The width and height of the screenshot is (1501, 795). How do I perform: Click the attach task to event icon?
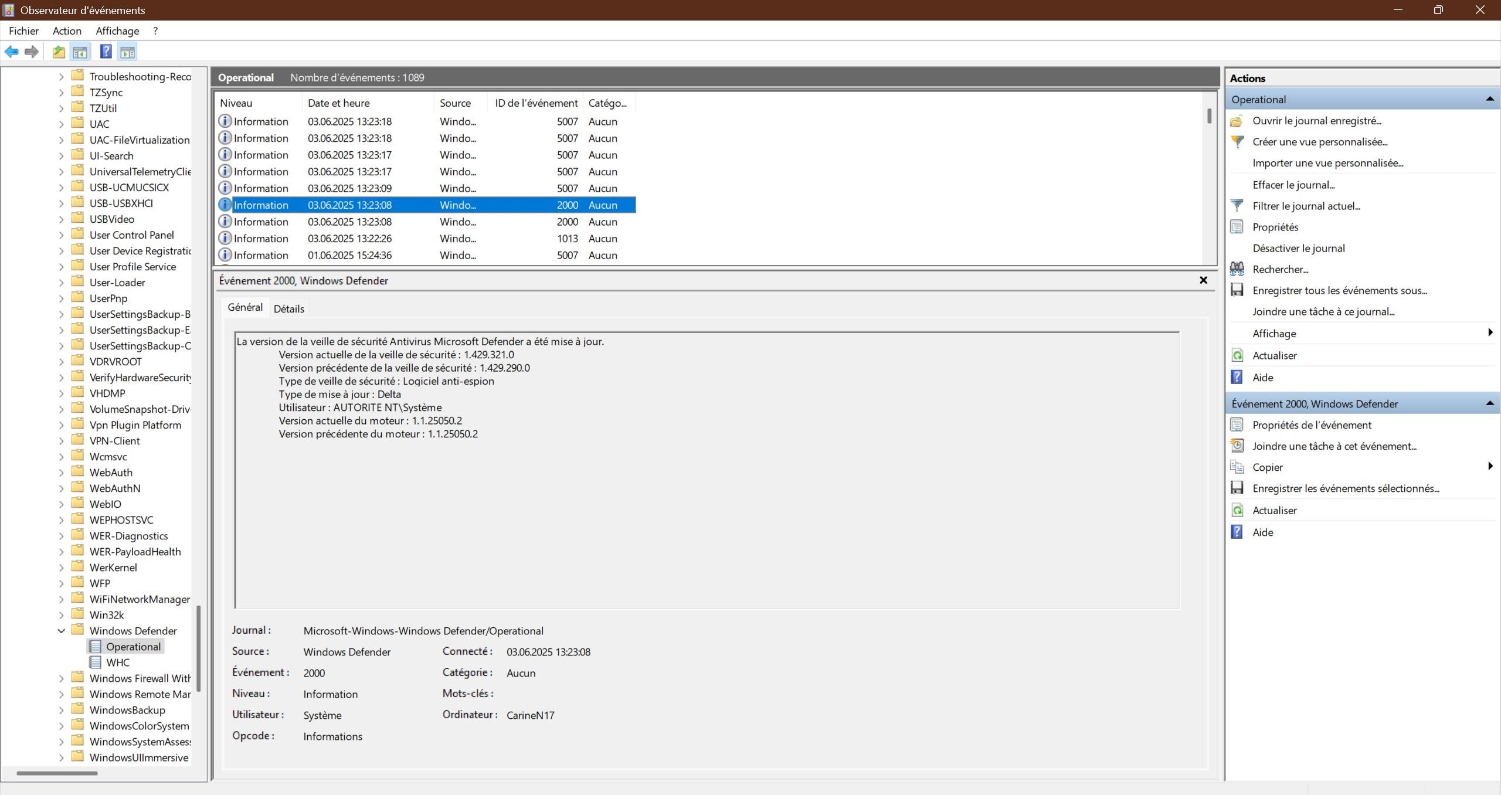(1237, 446)
